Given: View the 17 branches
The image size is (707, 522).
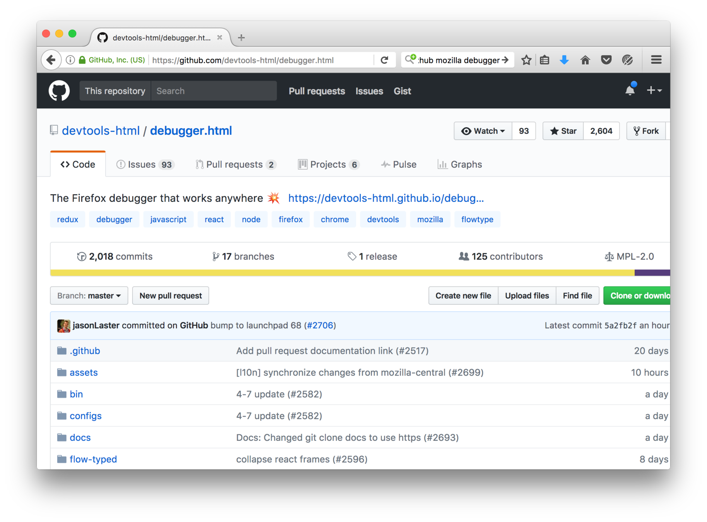Looking at the screenshot, I should pyautogui.click(x=243, y=256).
